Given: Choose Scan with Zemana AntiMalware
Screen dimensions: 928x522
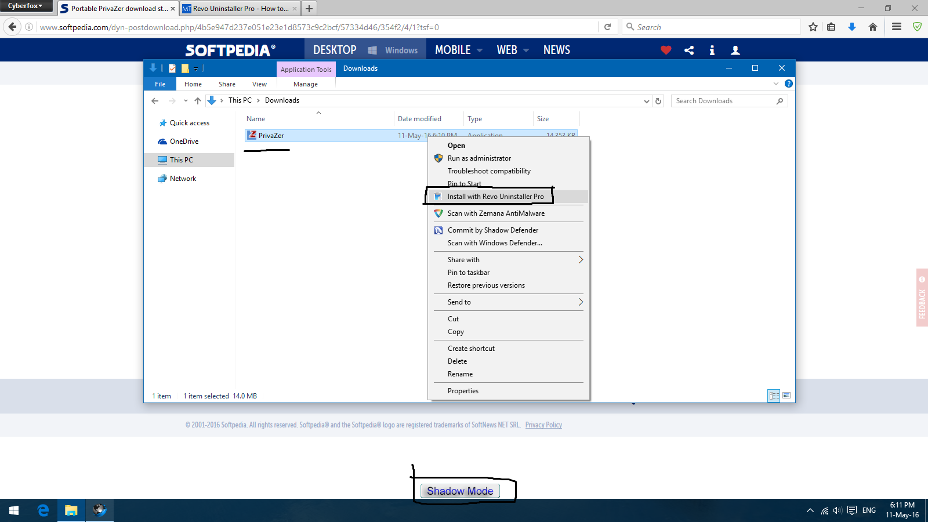Looking at the screenshot, I should [x=508, y=213].
